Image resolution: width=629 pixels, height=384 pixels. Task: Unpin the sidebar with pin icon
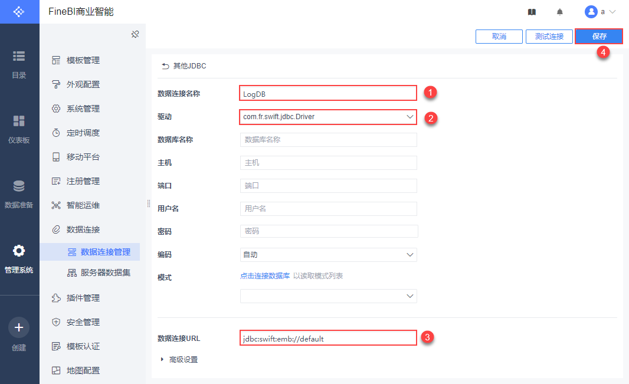coord(135,34)
